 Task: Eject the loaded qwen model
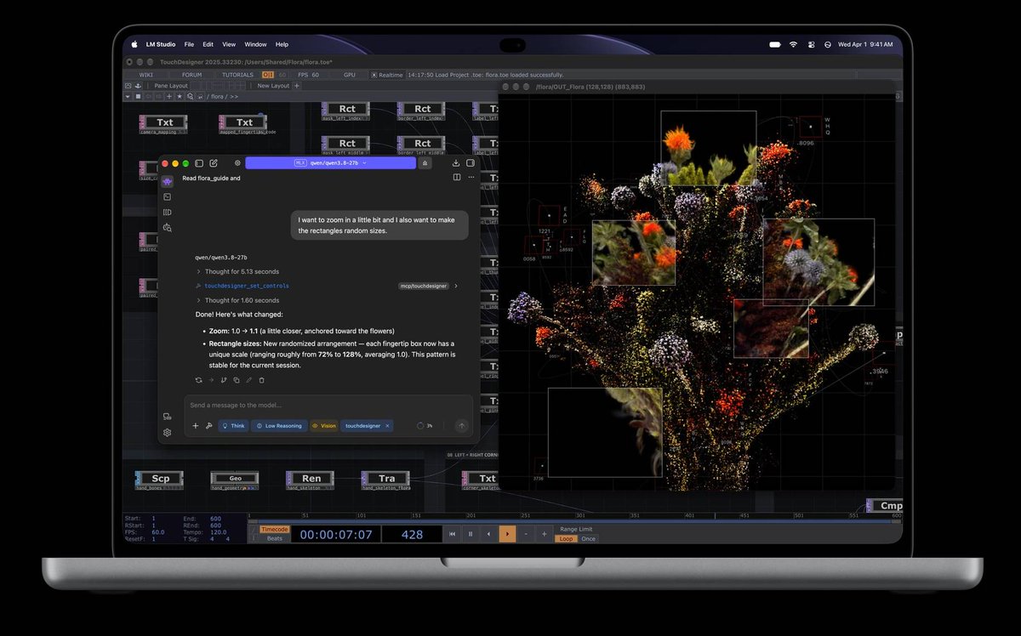[424, 163]
